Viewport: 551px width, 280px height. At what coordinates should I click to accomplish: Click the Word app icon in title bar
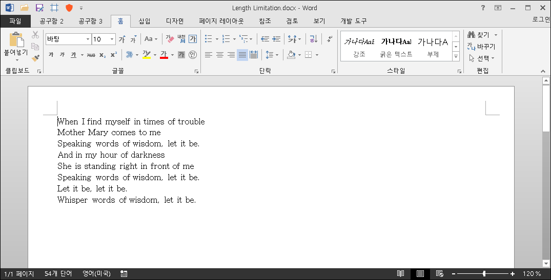10,7
